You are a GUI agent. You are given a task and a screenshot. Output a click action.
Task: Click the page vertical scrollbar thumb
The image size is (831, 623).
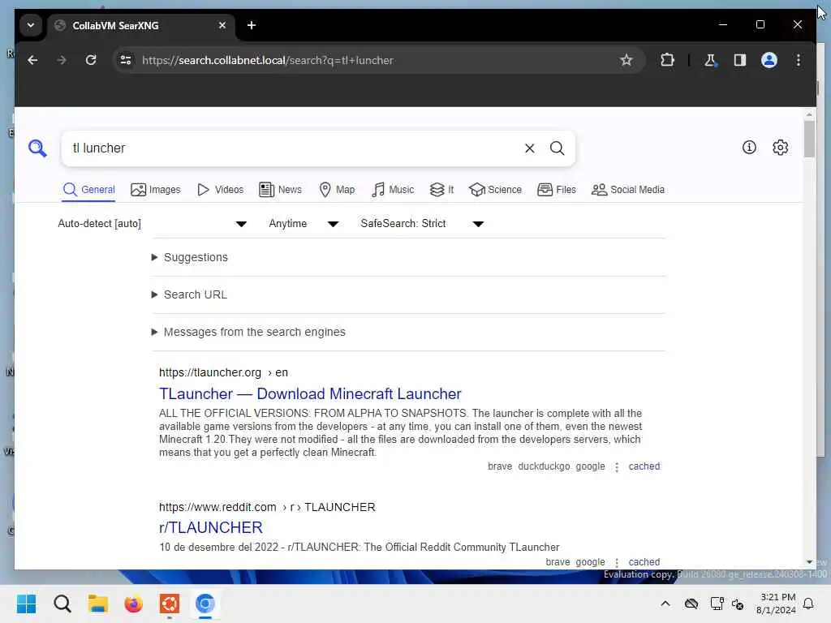click(x=809, y=139)
